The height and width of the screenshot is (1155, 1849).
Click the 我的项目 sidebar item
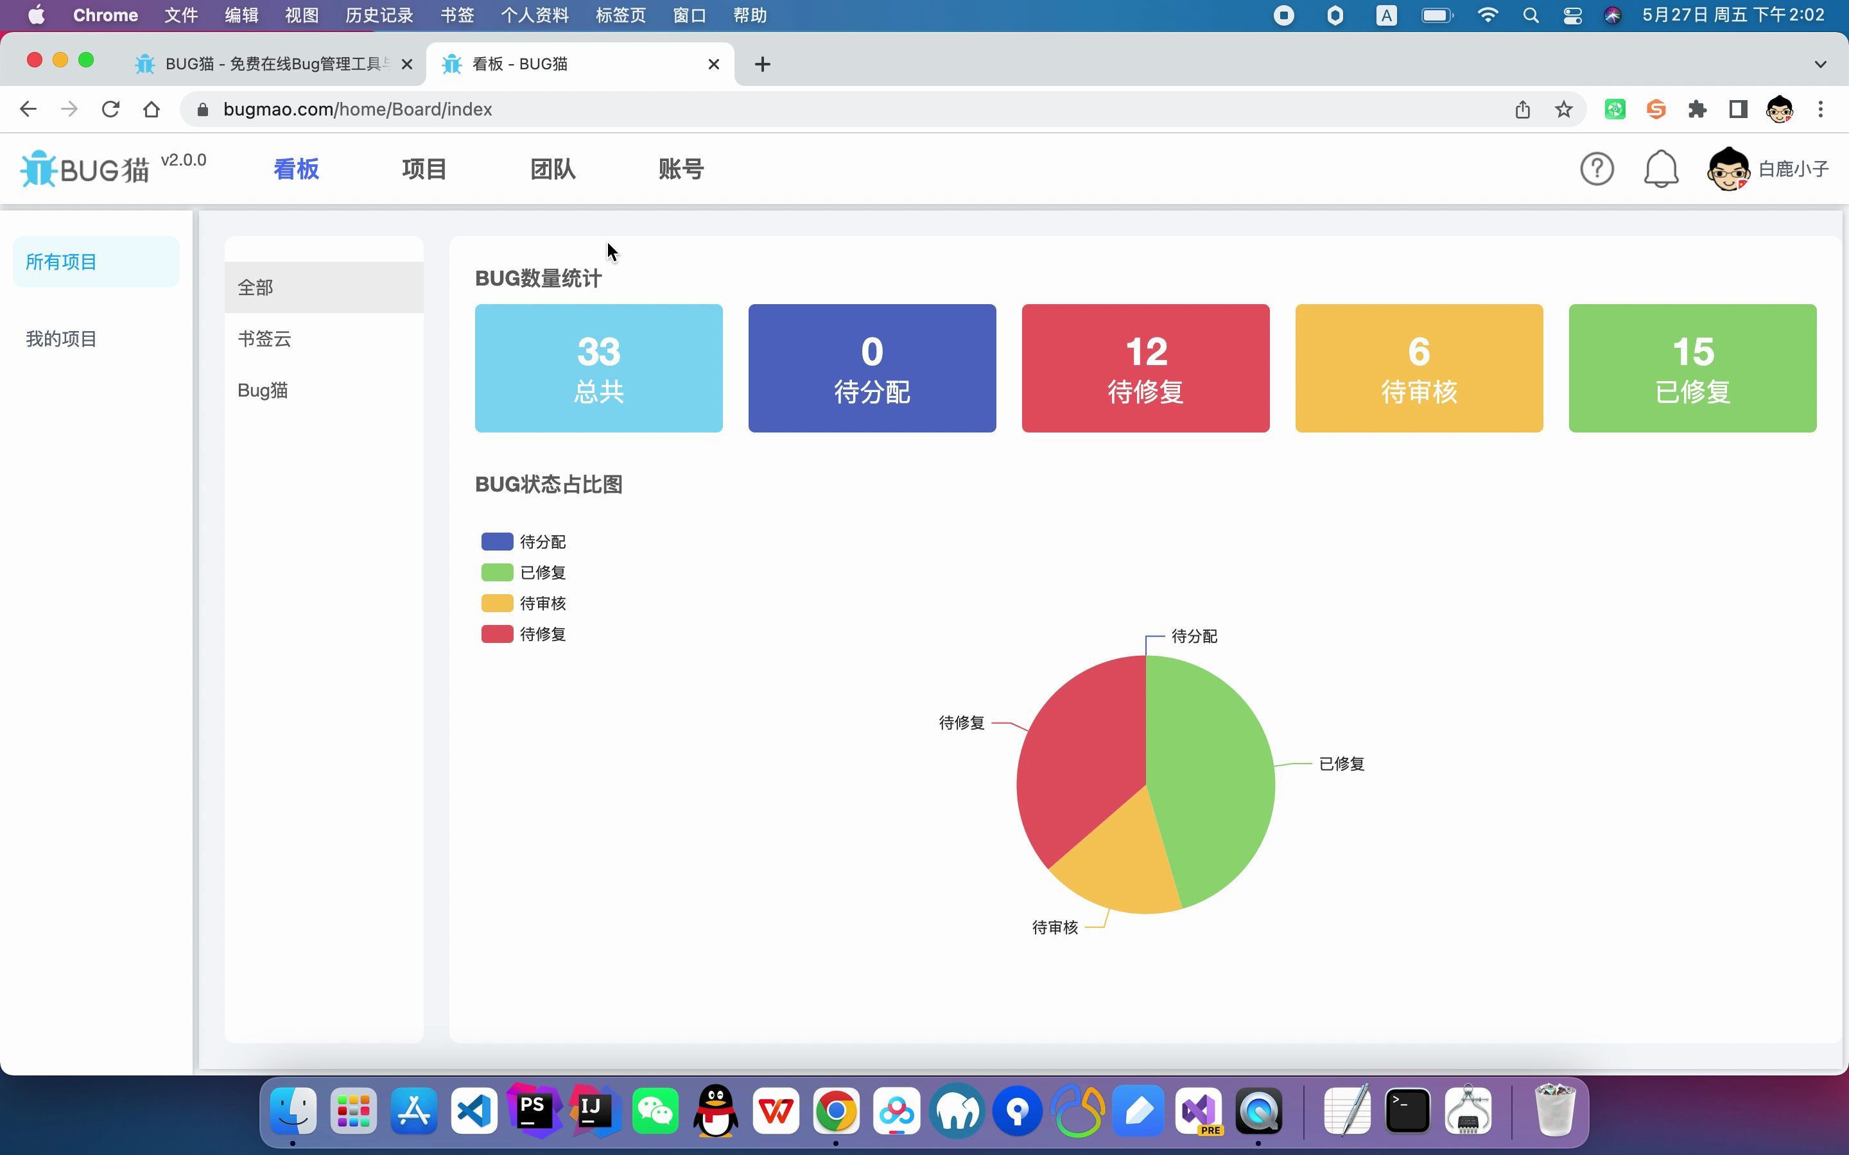(61, 338)
